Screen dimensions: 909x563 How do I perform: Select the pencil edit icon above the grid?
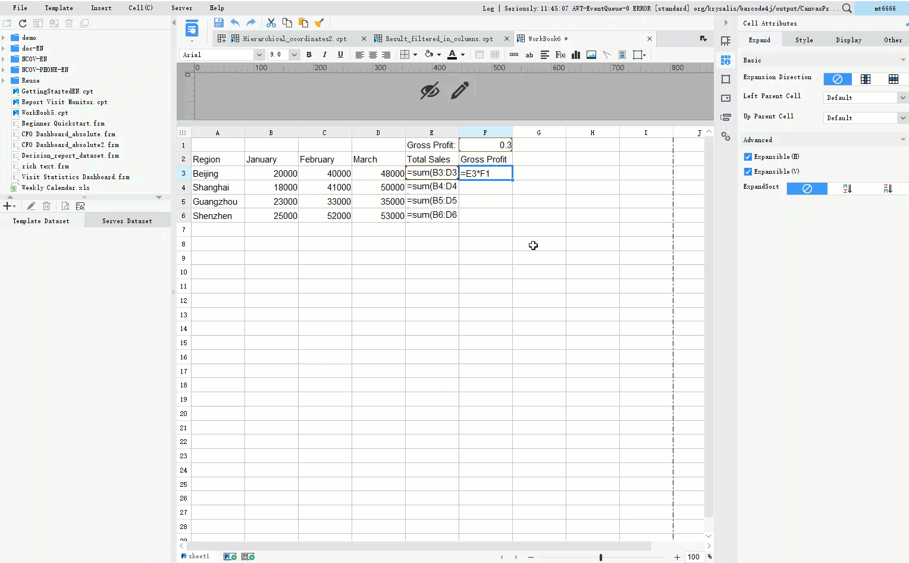[459, 90]
